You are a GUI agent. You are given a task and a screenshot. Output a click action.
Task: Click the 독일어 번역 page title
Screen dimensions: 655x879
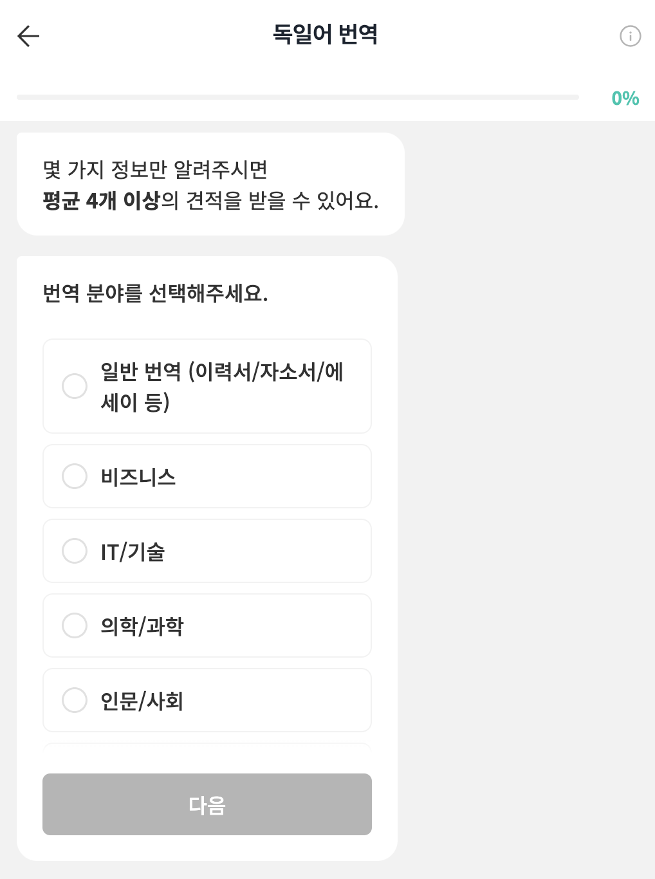(x=326, y=34)
